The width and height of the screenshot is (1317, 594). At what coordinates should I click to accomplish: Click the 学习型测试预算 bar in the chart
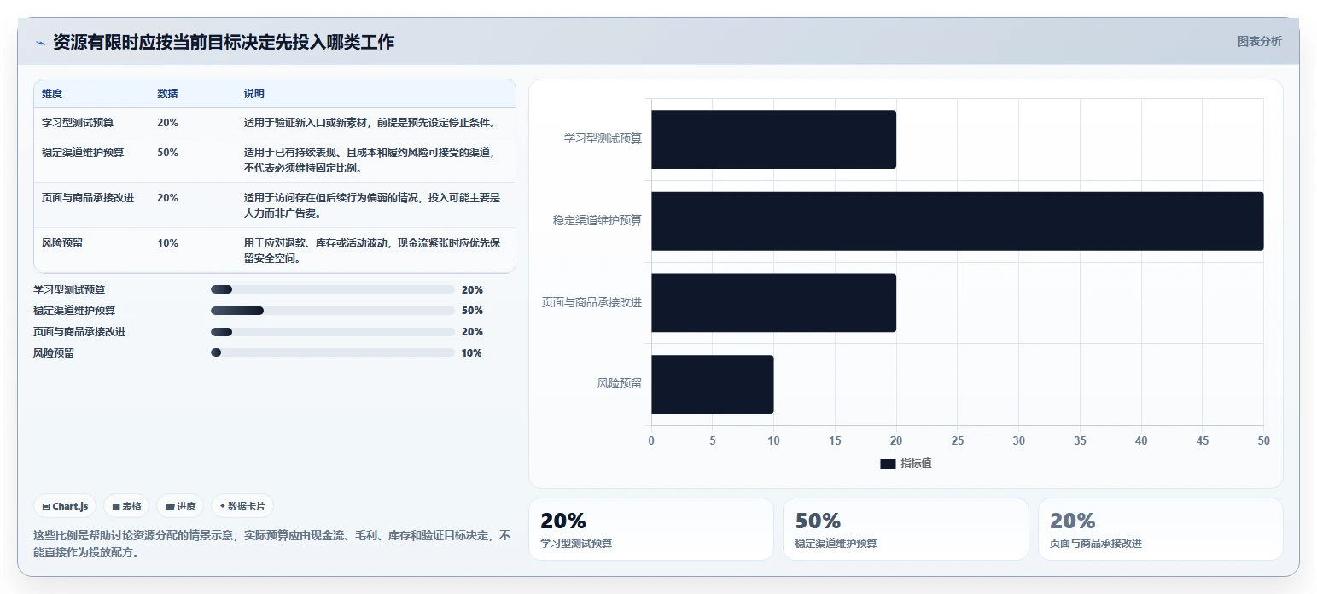(773, 139)
